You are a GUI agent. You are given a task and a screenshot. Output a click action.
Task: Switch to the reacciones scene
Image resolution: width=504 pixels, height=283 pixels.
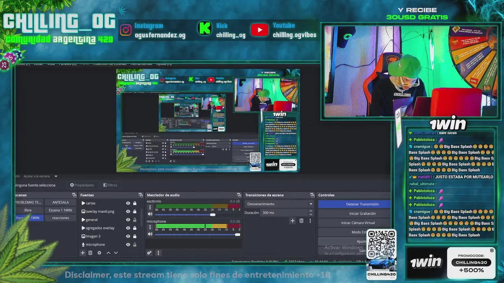click(60, 218)
